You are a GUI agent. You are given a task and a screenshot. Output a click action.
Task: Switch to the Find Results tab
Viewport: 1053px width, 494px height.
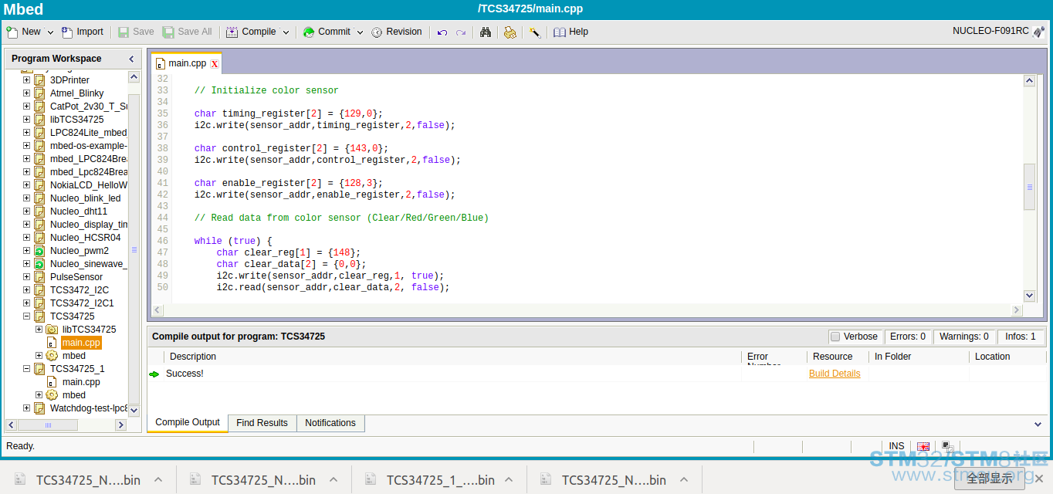click(262, 423)
